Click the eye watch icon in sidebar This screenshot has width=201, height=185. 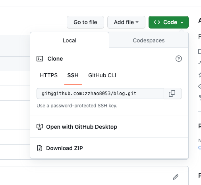pyautogui.click(x=200, y=86)
